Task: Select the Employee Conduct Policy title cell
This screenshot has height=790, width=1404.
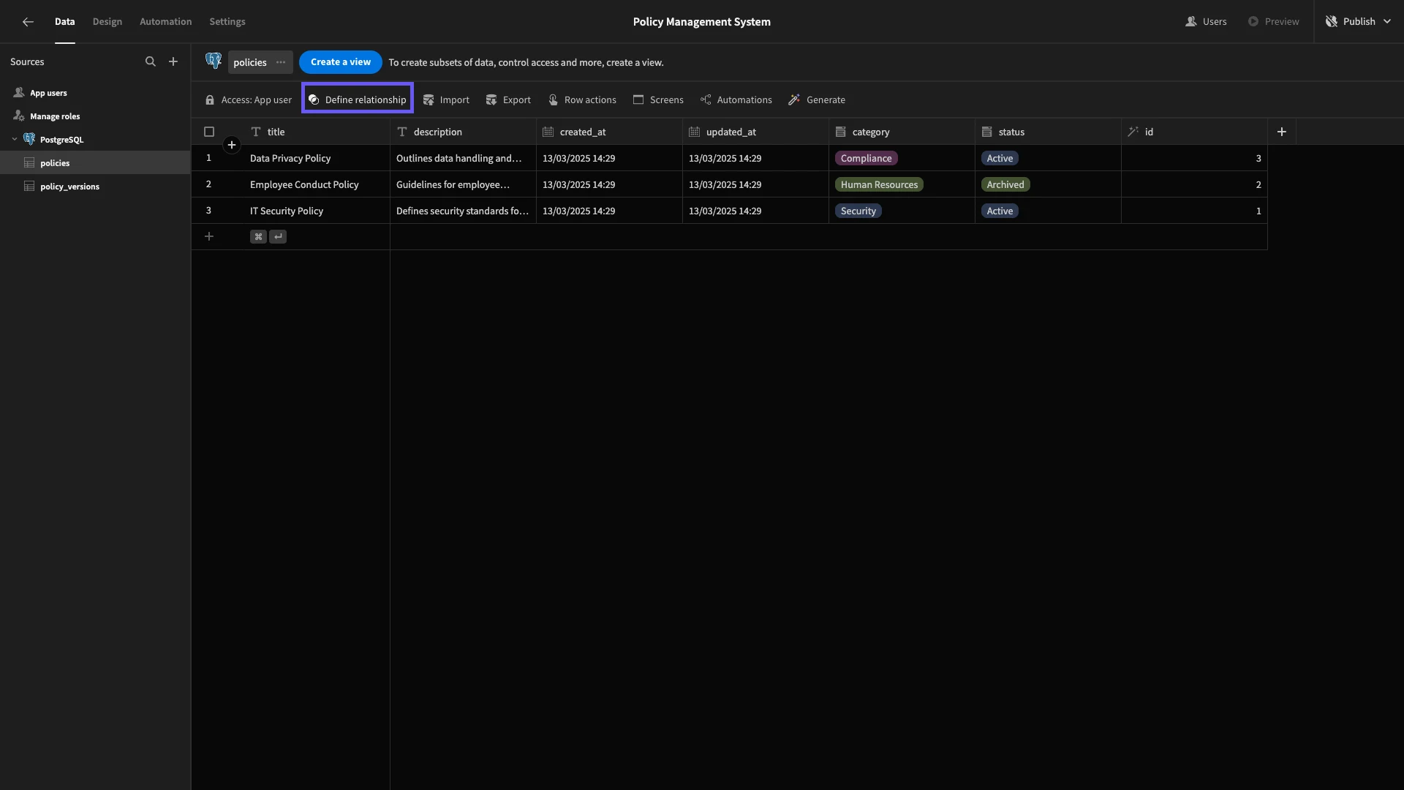Action: coord(317,185)
